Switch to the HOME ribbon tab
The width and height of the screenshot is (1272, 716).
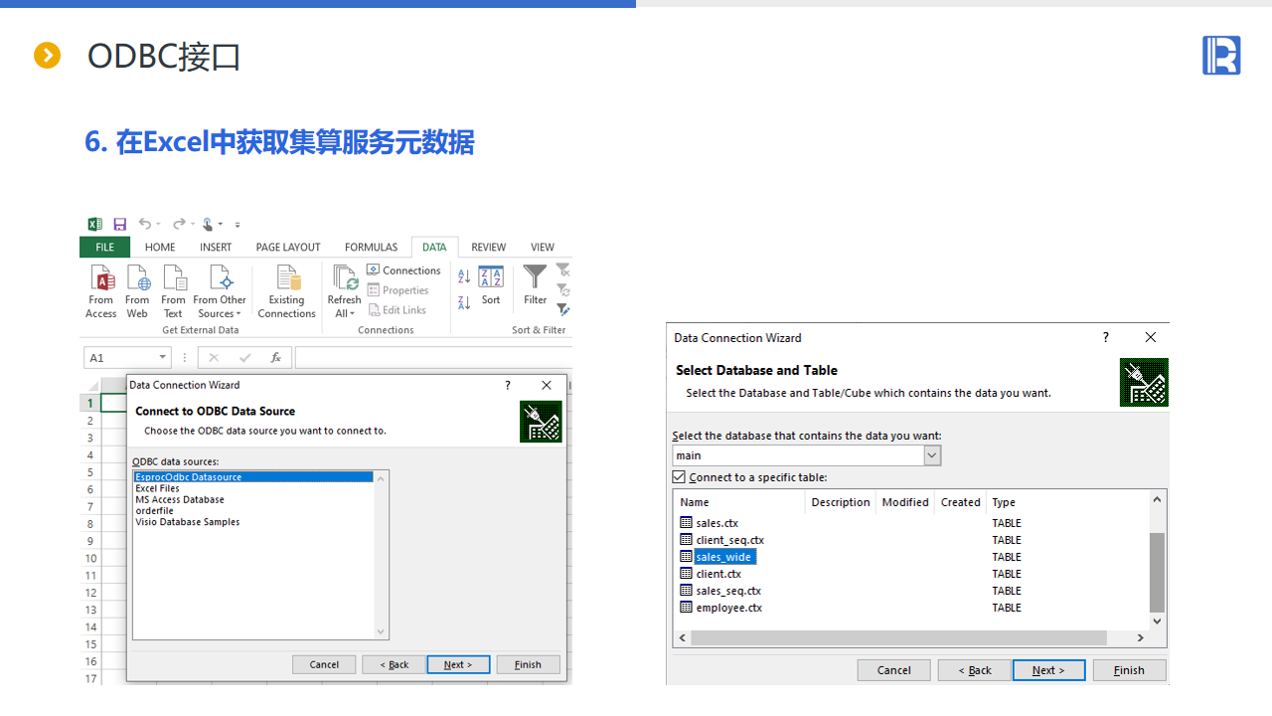point(160,248)
